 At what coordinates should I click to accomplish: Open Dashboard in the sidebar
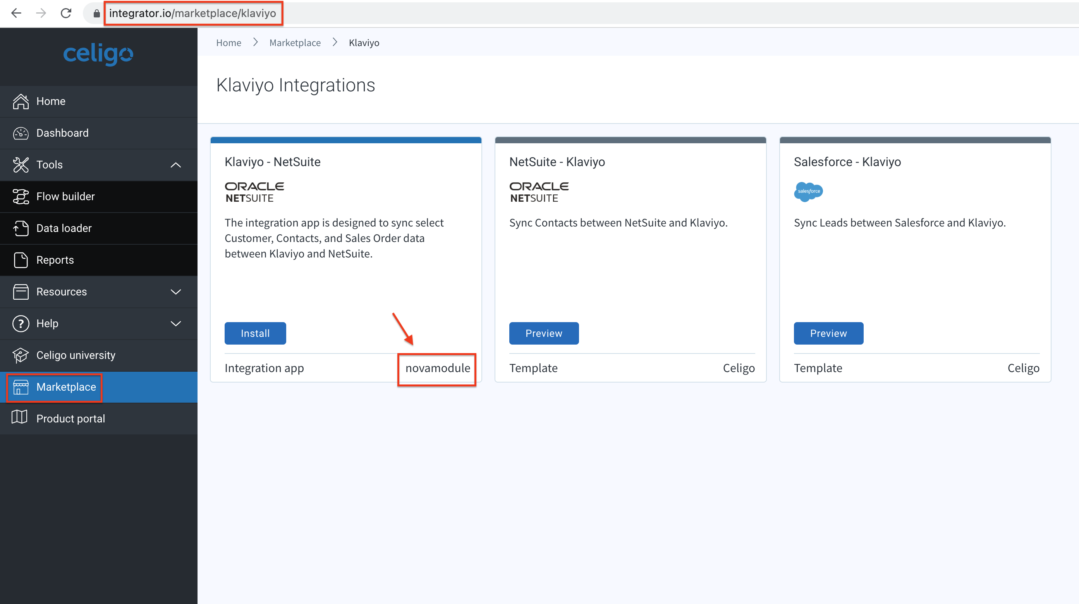pyautogui.click(x=98, y=133)
